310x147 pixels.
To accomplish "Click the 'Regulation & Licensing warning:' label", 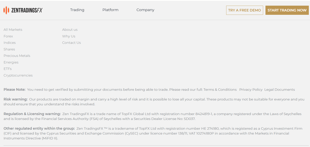I will coord(32,114).
